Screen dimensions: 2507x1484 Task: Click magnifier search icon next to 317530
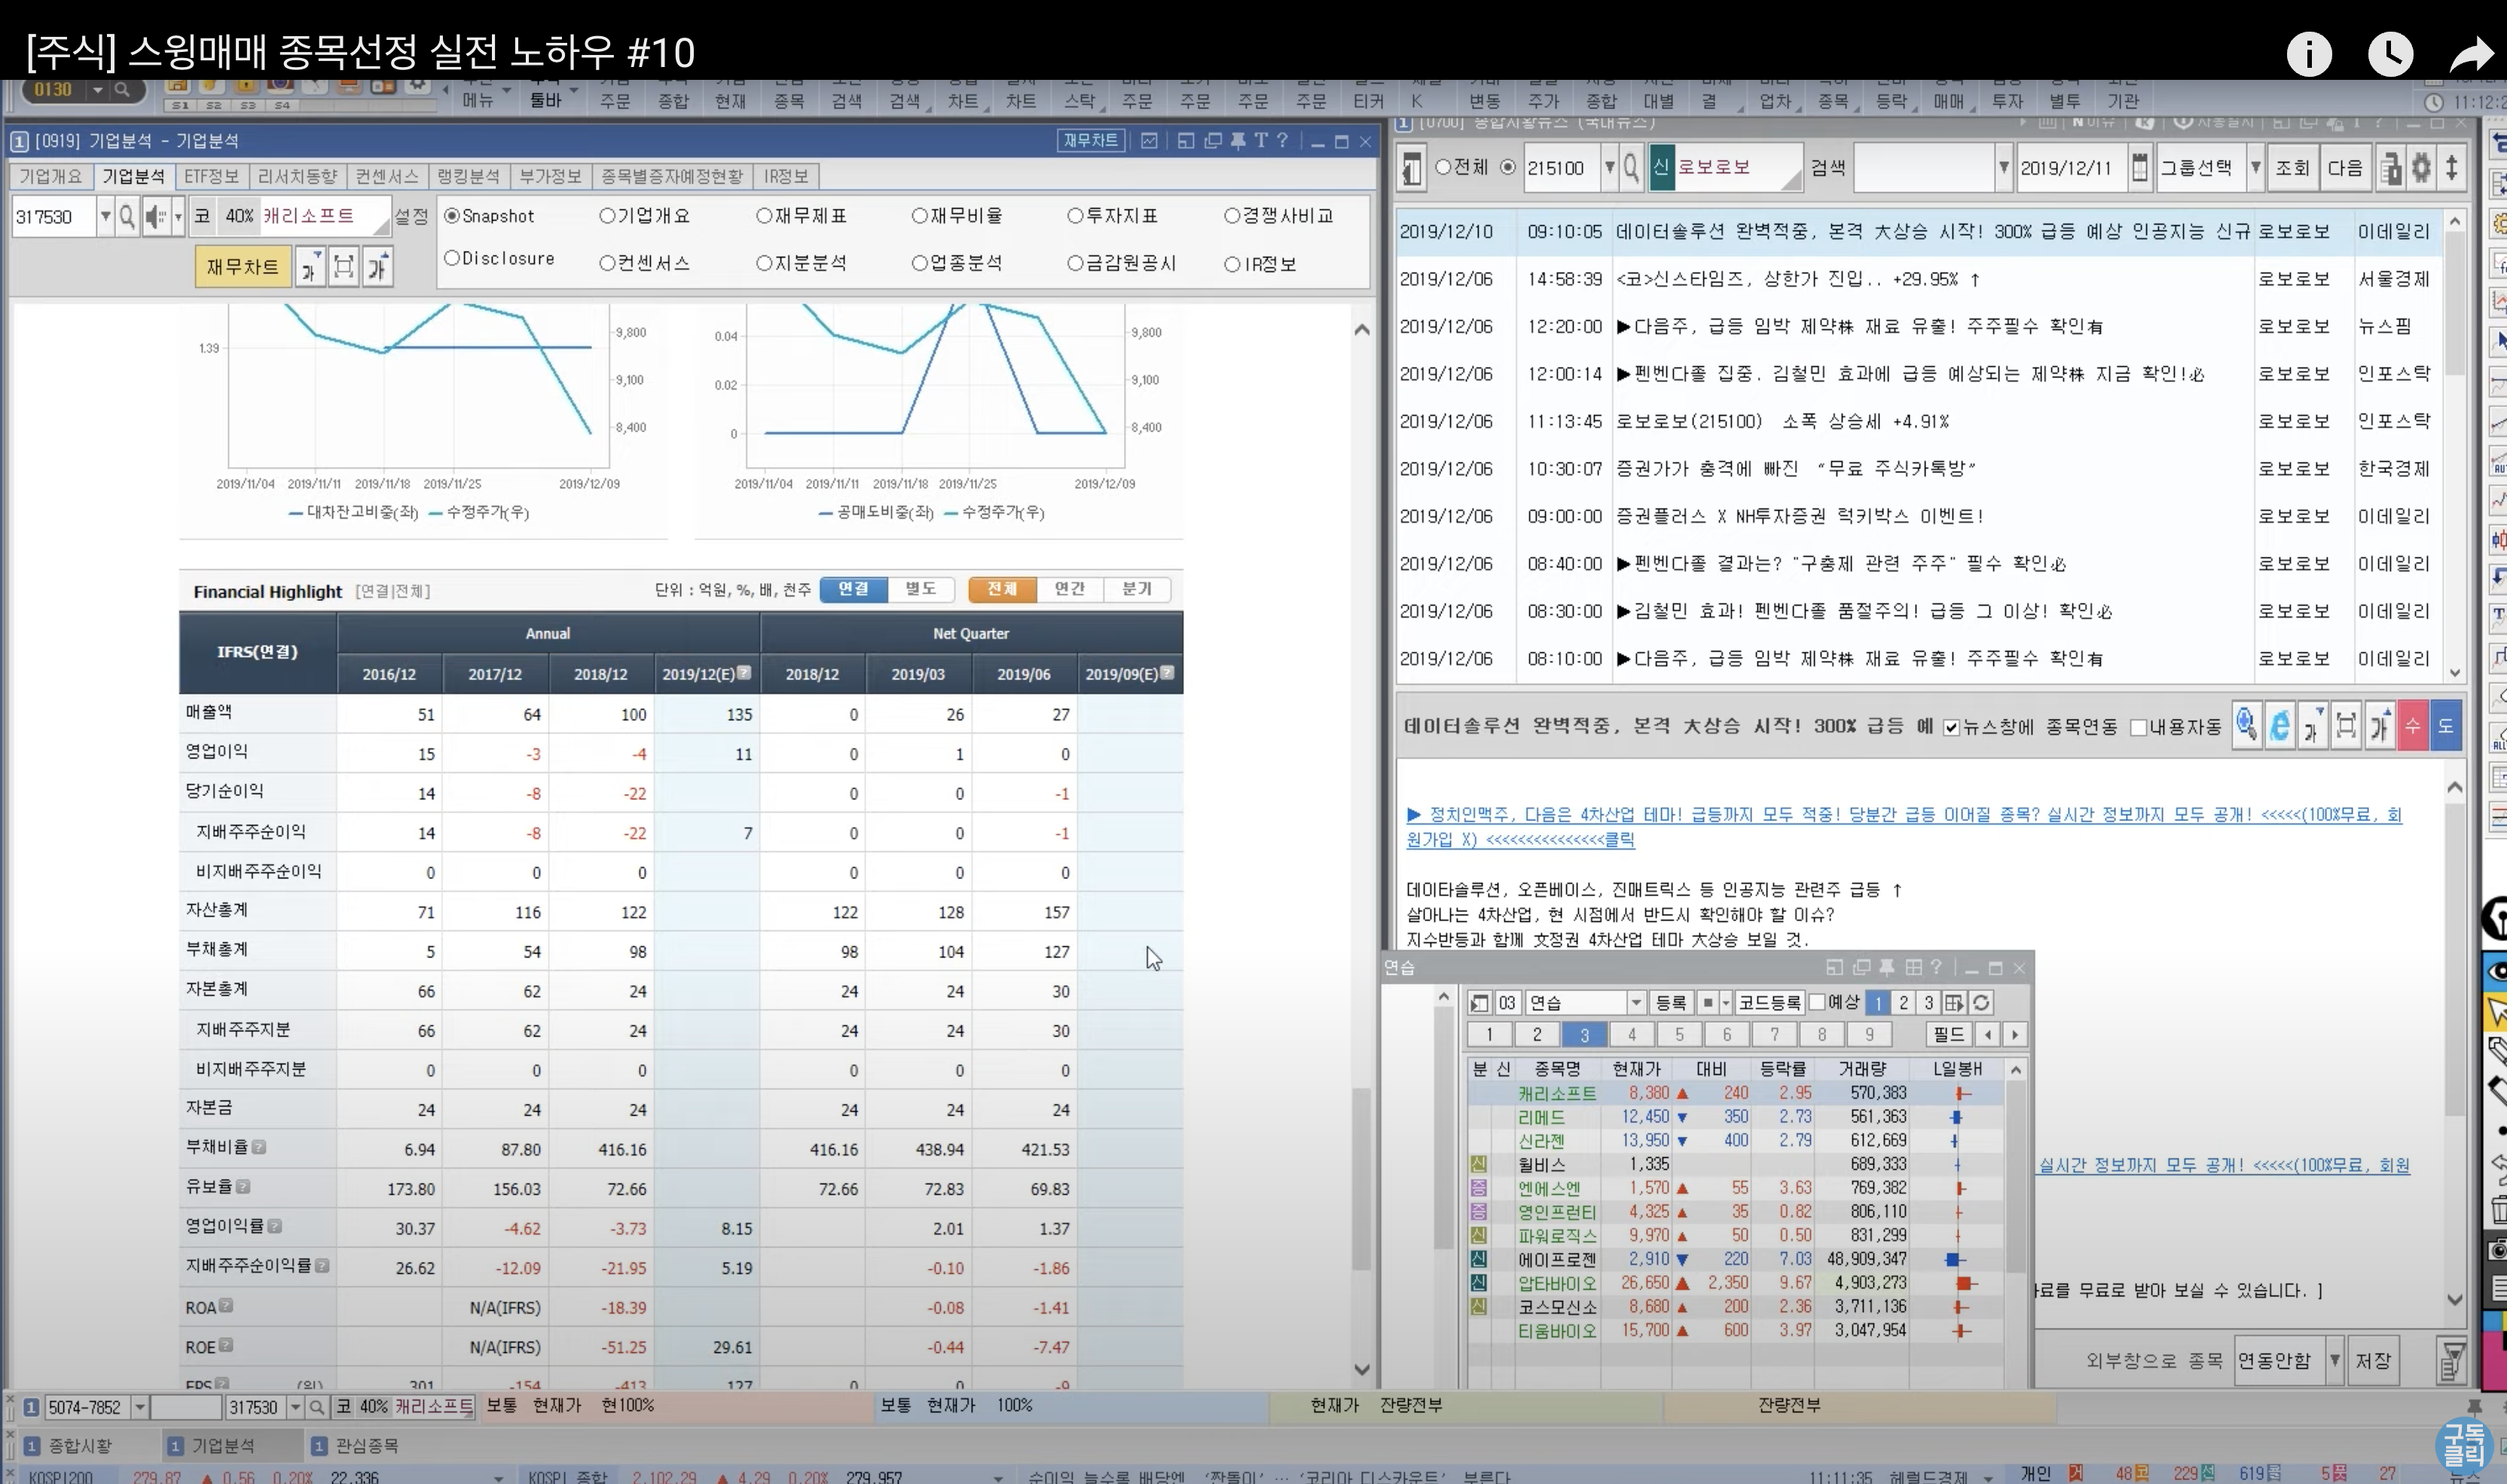127,216
